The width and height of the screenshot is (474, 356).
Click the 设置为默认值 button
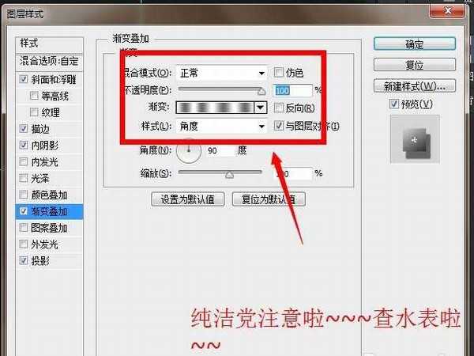tap(188, 199)
